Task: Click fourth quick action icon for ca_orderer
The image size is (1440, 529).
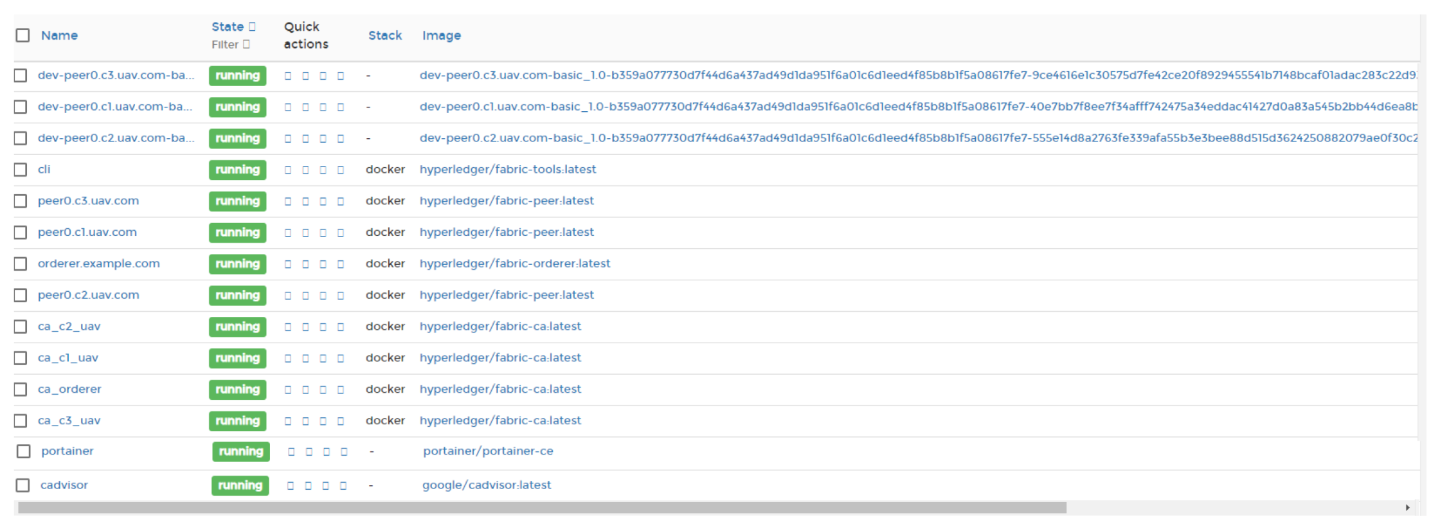Action: (x=341, y=390)
